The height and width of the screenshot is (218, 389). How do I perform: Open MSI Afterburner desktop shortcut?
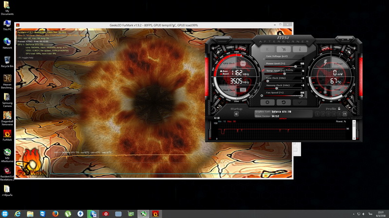[7, 156]
